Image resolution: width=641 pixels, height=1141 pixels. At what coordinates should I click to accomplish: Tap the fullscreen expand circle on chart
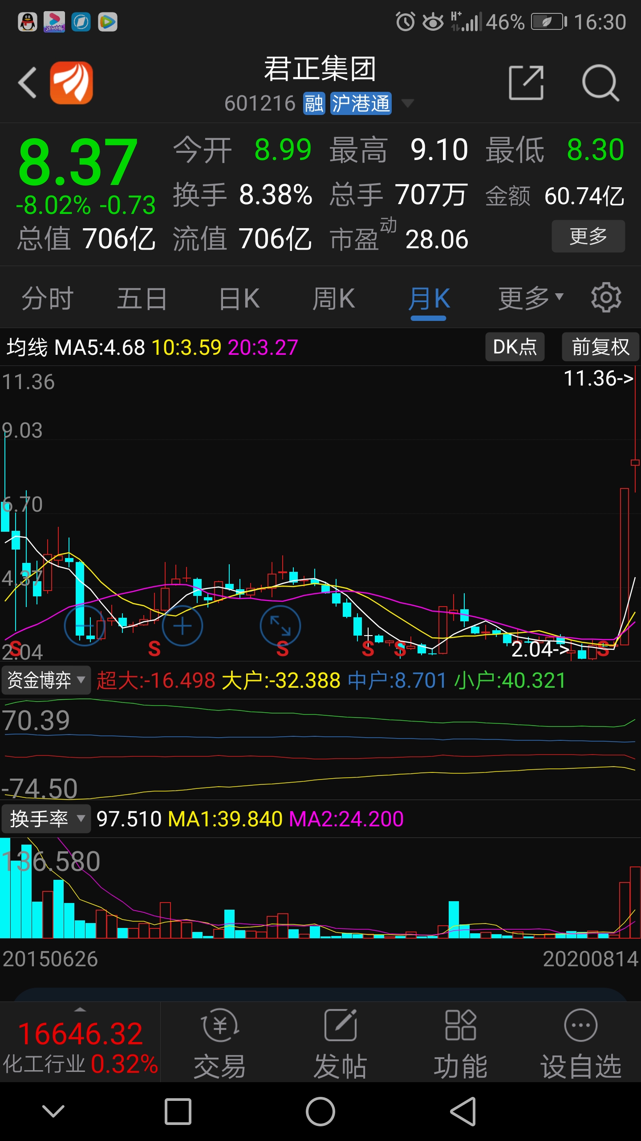tap(280, 626)
